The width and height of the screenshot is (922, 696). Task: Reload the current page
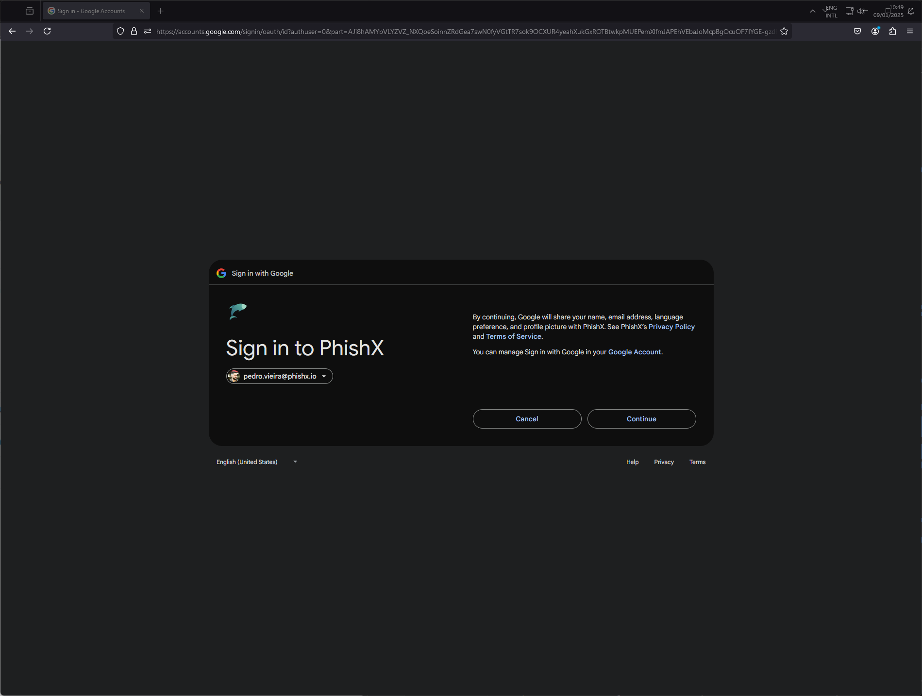[x=47, y=31]
